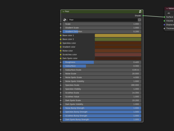Click the Gradient Scale value field
Screen dimensions: 174x131
click(102, 28)
